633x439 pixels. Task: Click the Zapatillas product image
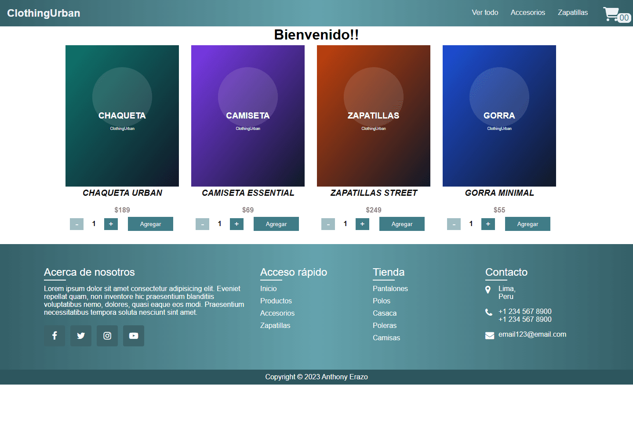pos(374,116)
